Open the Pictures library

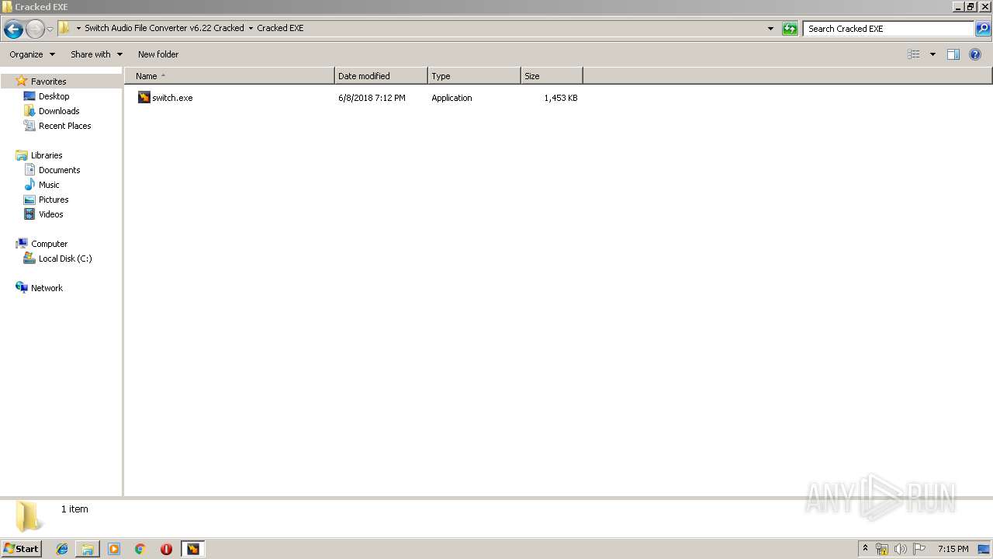(x=54, y=200)
